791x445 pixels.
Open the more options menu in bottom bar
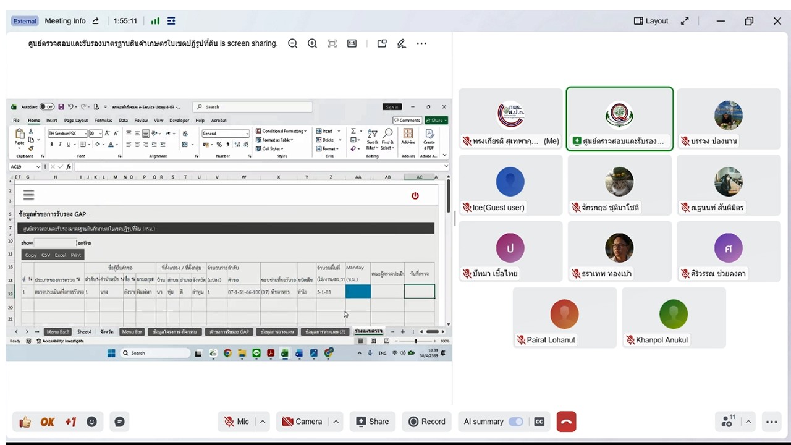[772, 422]
